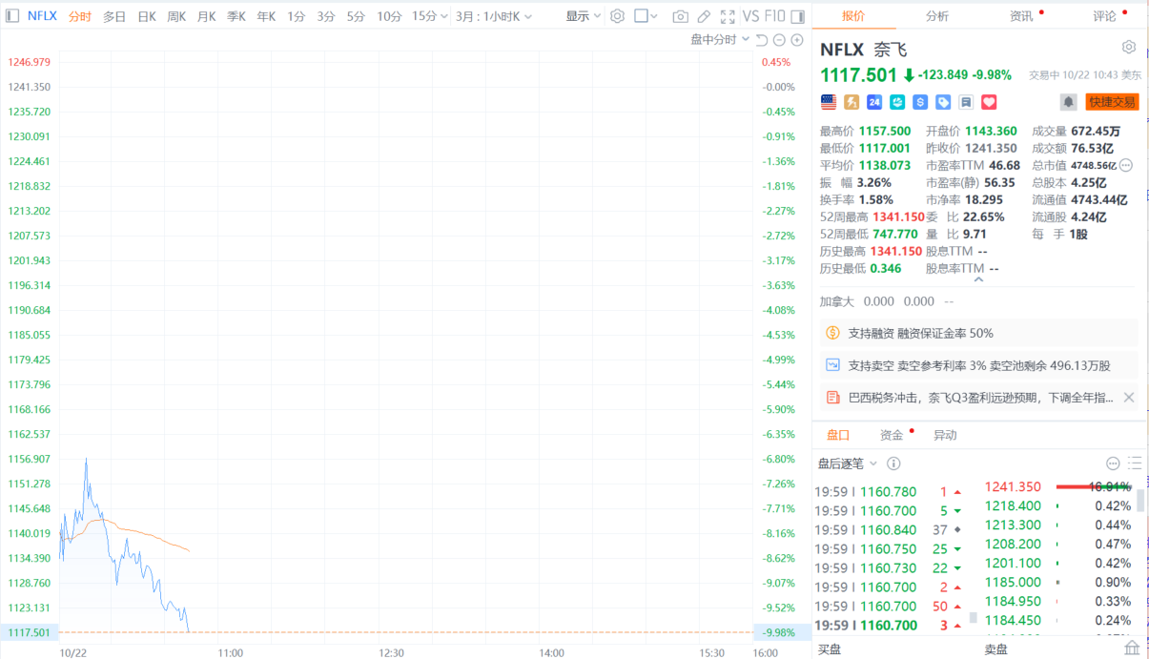The width and height of the screenshot is (1149, 659).
Task: Open 3月：1小时K period dropdown
Action: [492, 16]
